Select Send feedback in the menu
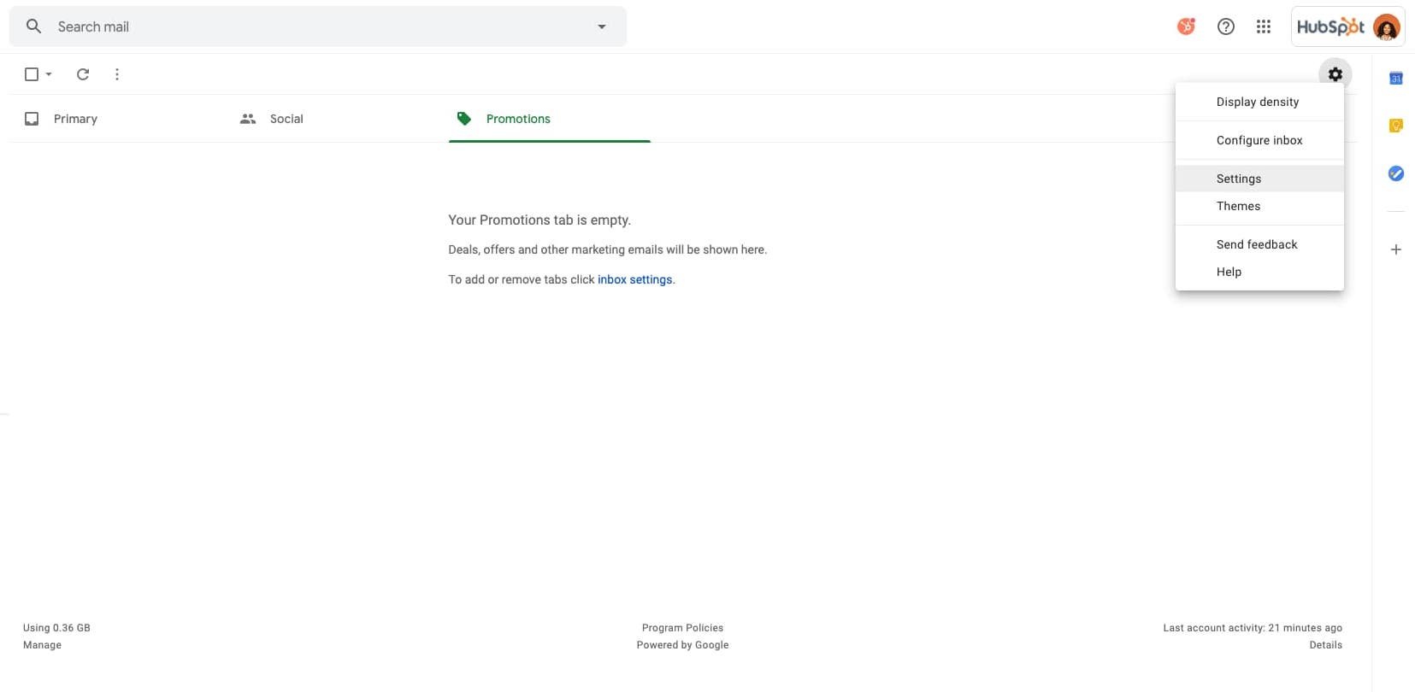1415x692 pixels. point(1259,244)
